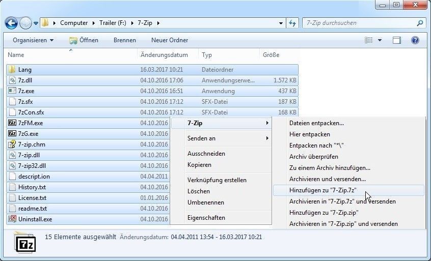
Task: Click Eigenschaften in the context menu
Action: tap(206, 218)
